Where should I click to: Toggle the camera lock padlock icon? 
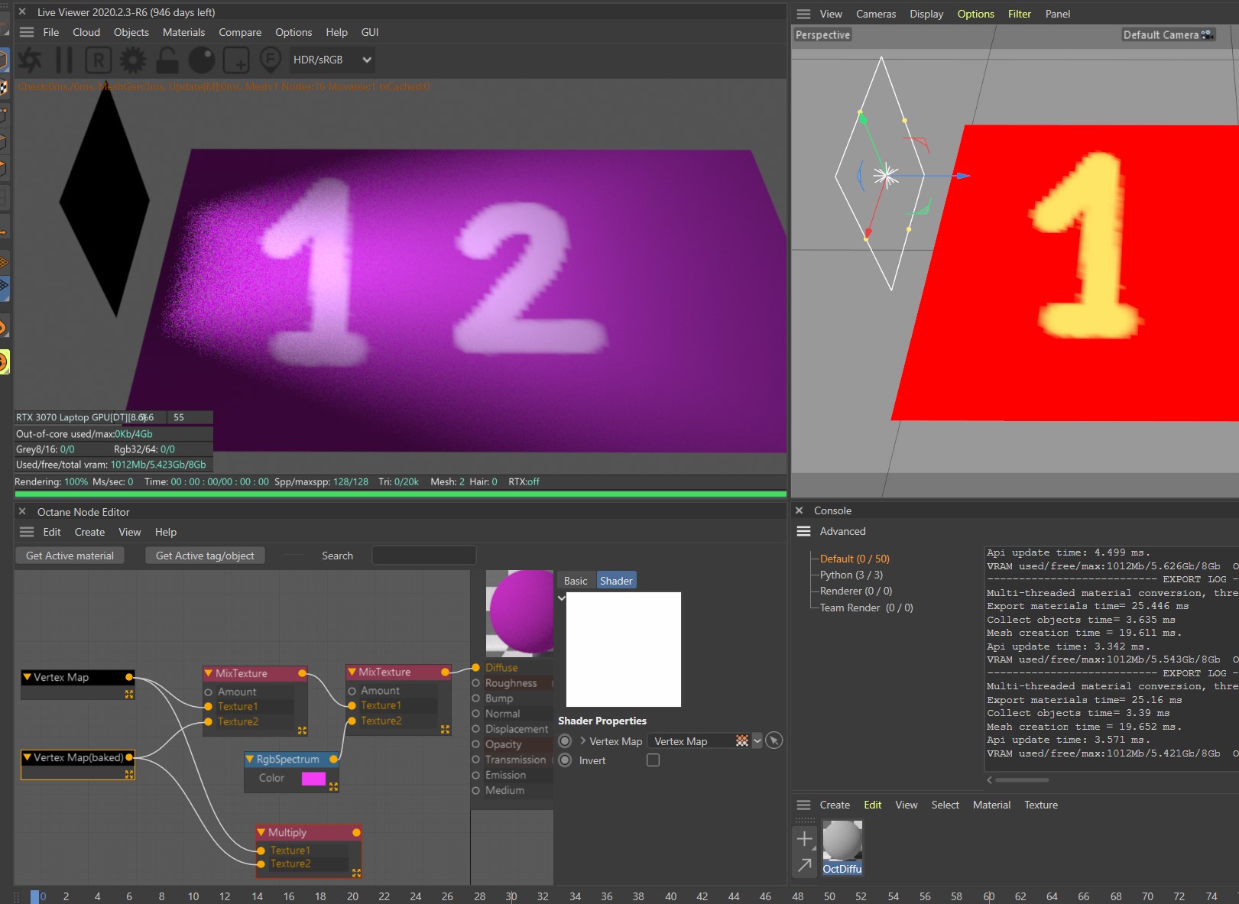pos(167,60)
